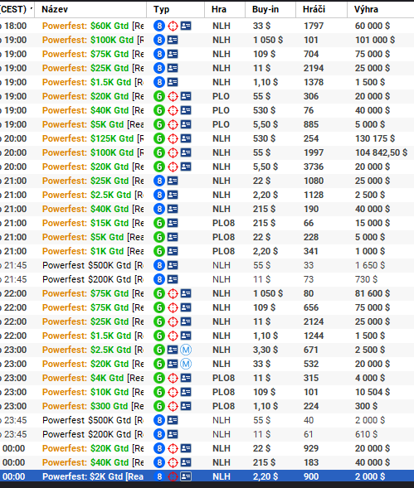Click the M icon on 23:00 $2.5K Gtd row
The height and width of the screenshot is (488, 414).
tap(186, 350)
